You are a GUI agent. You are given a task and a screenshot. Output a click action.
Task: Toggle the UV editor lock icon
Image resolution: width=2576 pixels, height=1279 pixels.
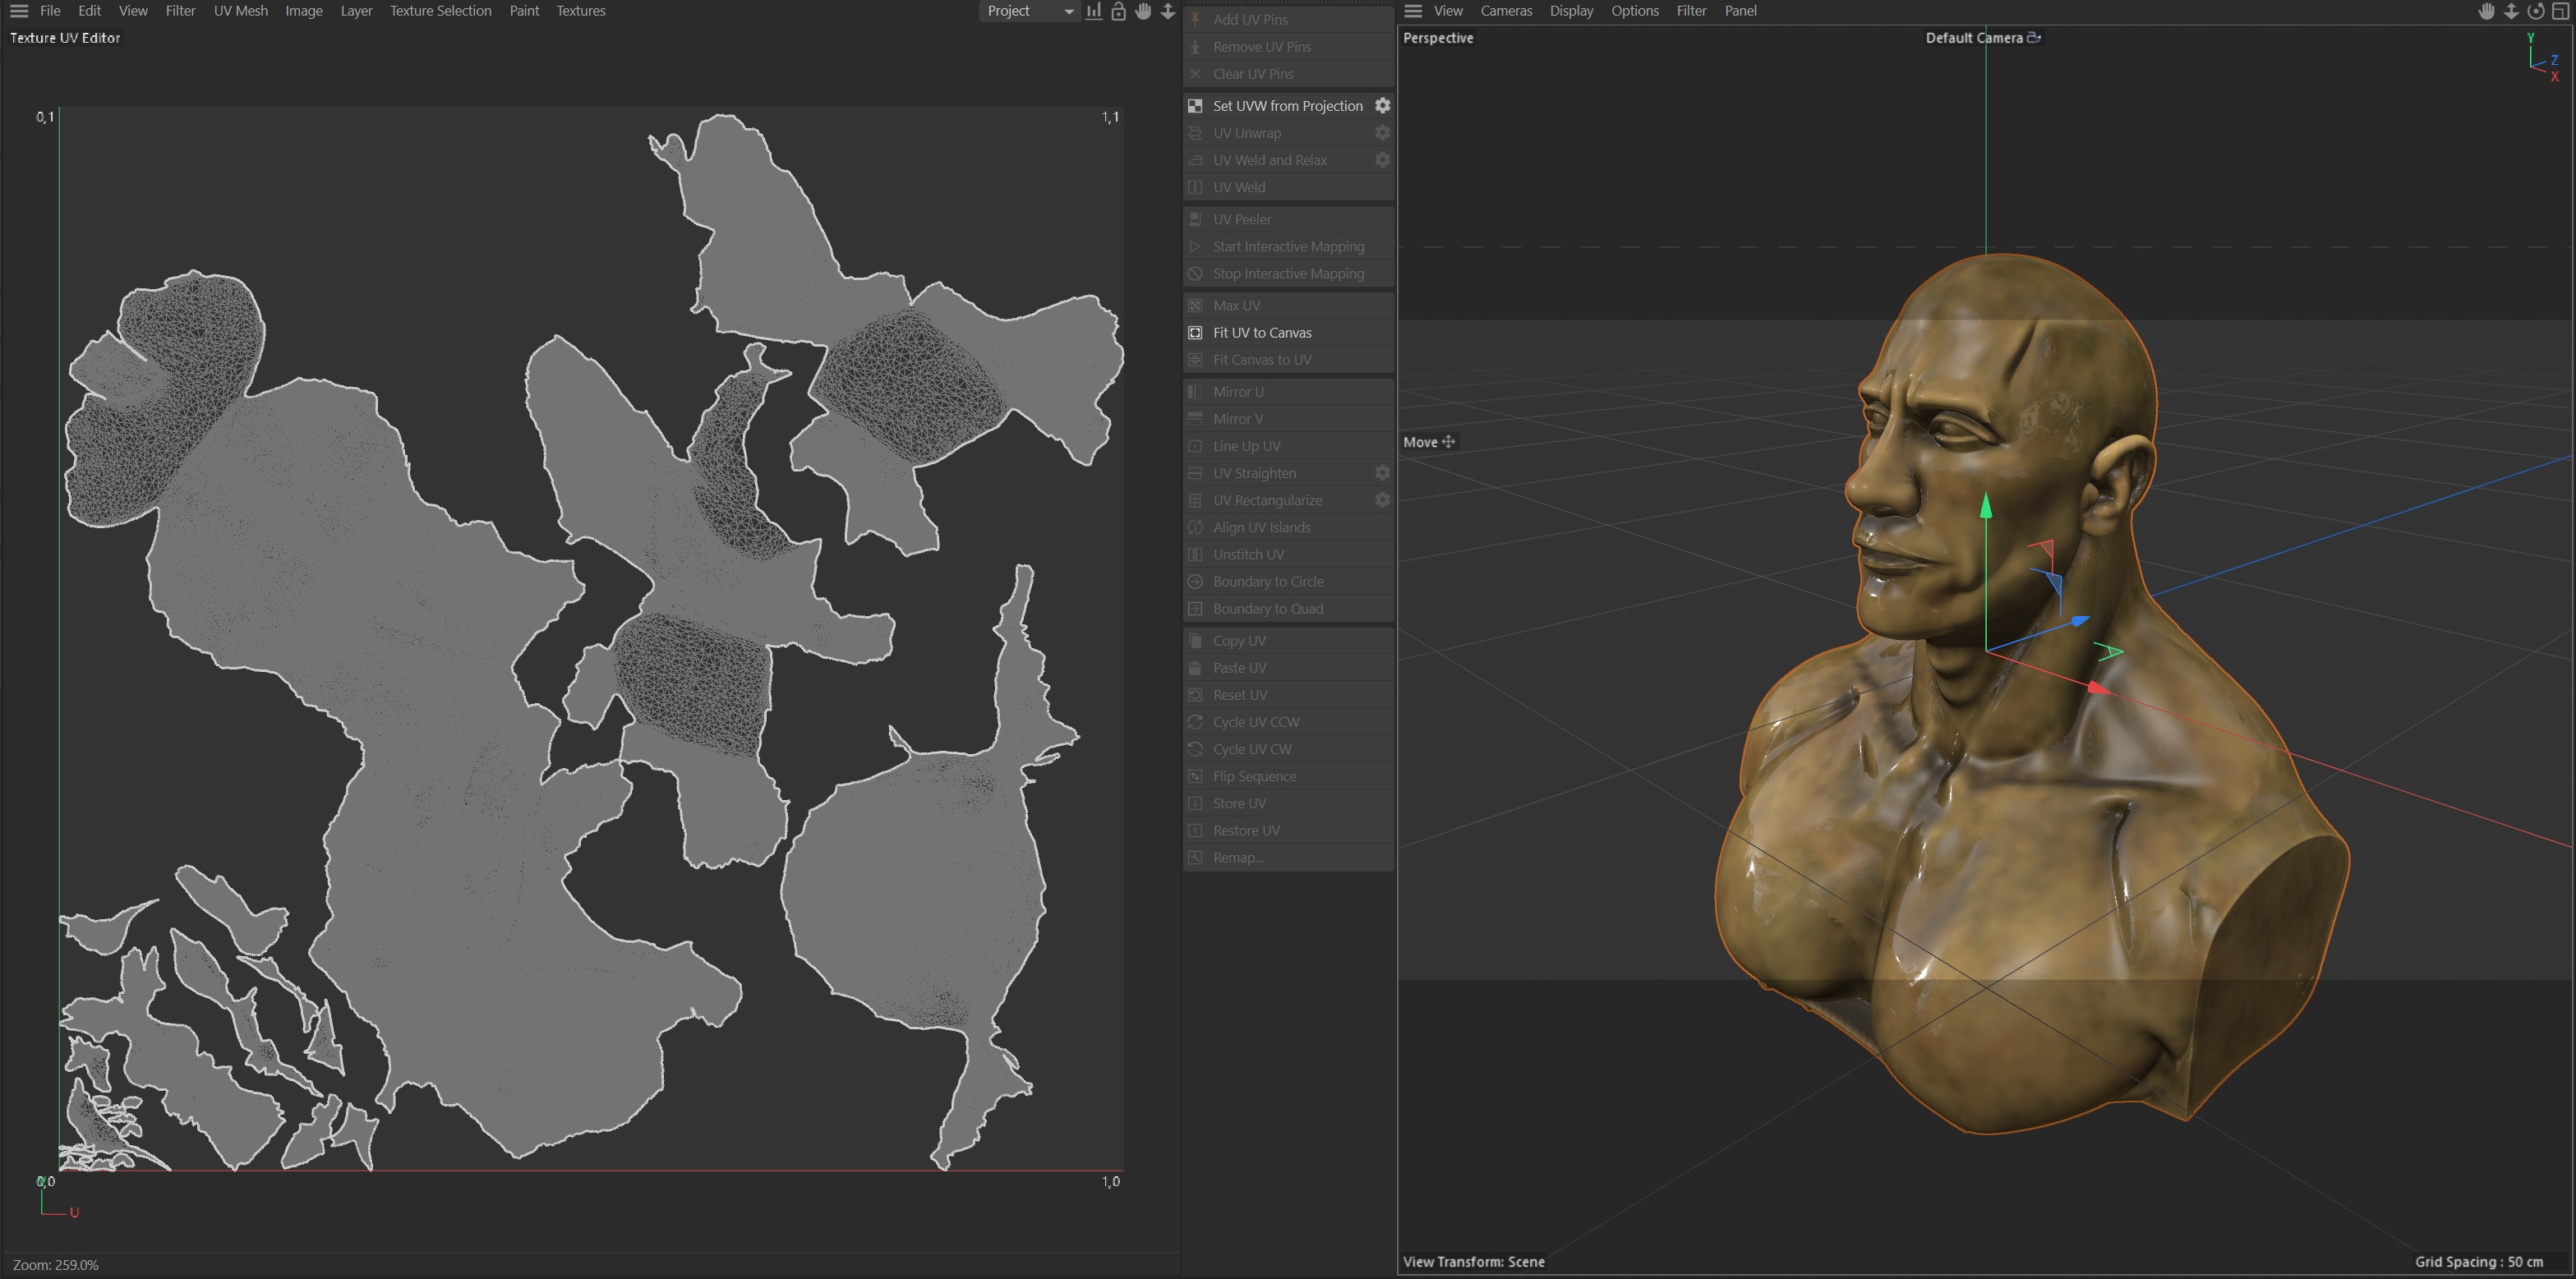pyautogui.click(x=1119, y=11)
